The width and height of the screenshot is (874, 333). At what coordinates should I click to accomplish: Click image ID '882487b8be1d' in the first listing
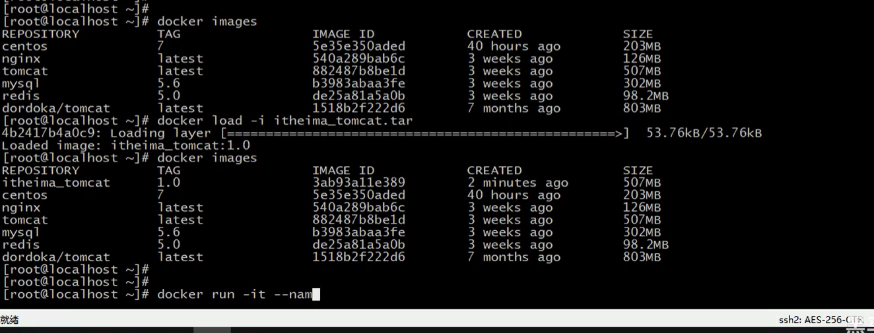(x=359, y=71)
